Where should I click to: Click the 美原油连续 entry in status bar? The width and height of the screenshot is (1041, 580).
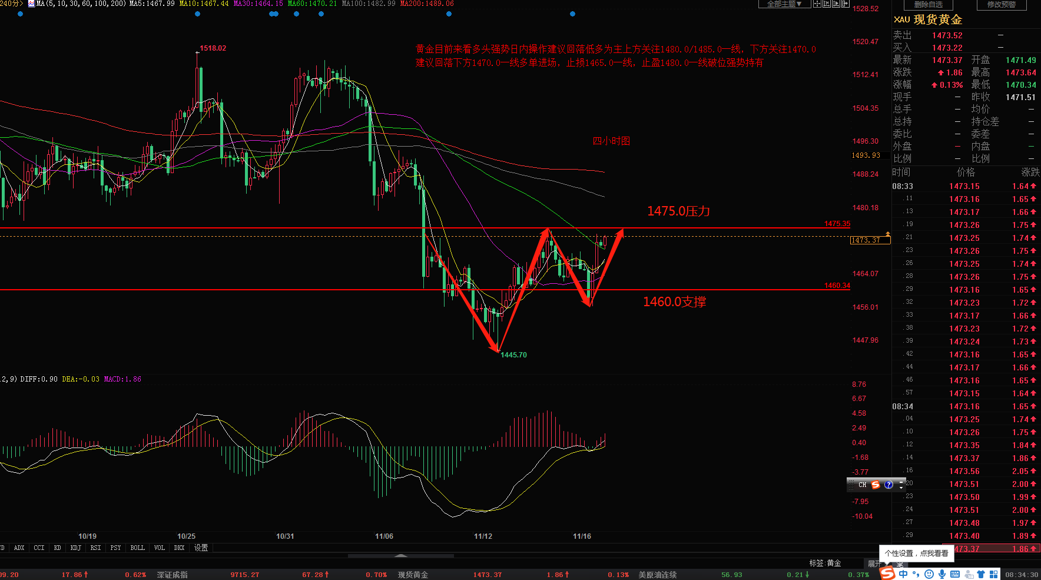pyautogui.click(x=658, y=575)
